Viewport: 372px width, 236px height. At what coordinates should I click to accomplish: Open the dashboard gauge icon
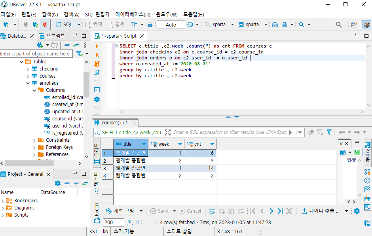(x=275, y=25)
